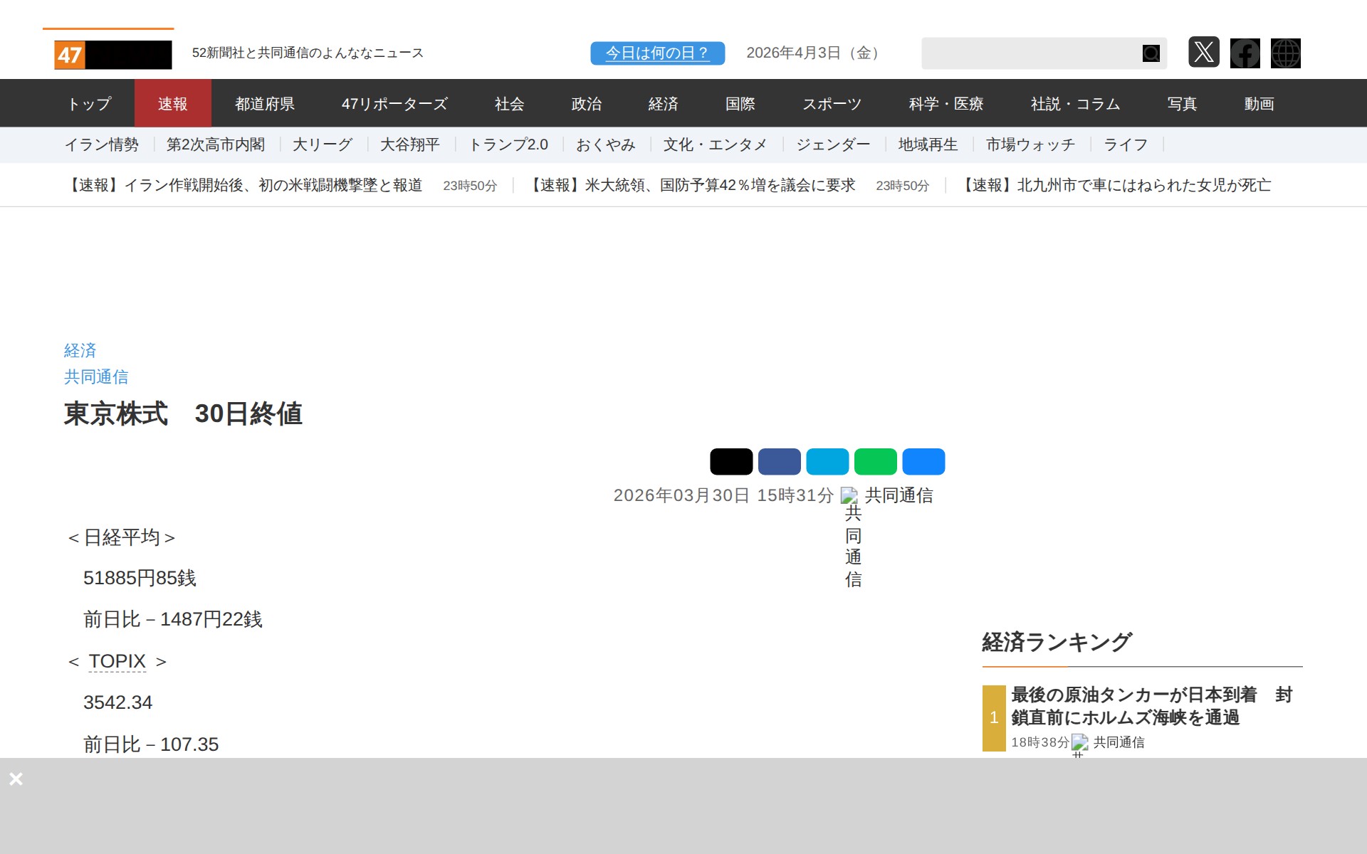Close the bottom ad banner
The image size is (1367, 854).
point(16,779)
